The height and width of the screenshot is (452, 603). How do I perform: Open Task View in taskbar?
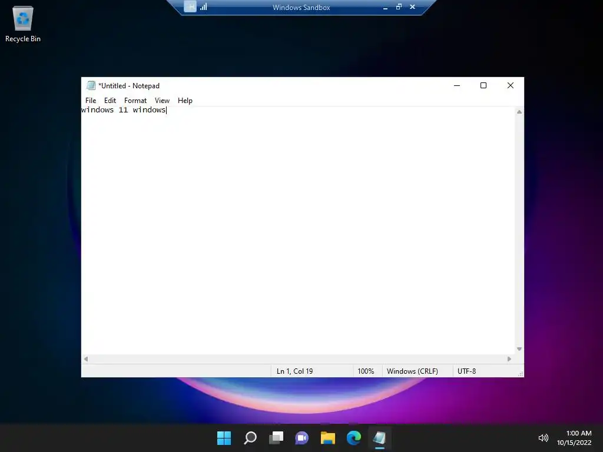click(276, 438)
